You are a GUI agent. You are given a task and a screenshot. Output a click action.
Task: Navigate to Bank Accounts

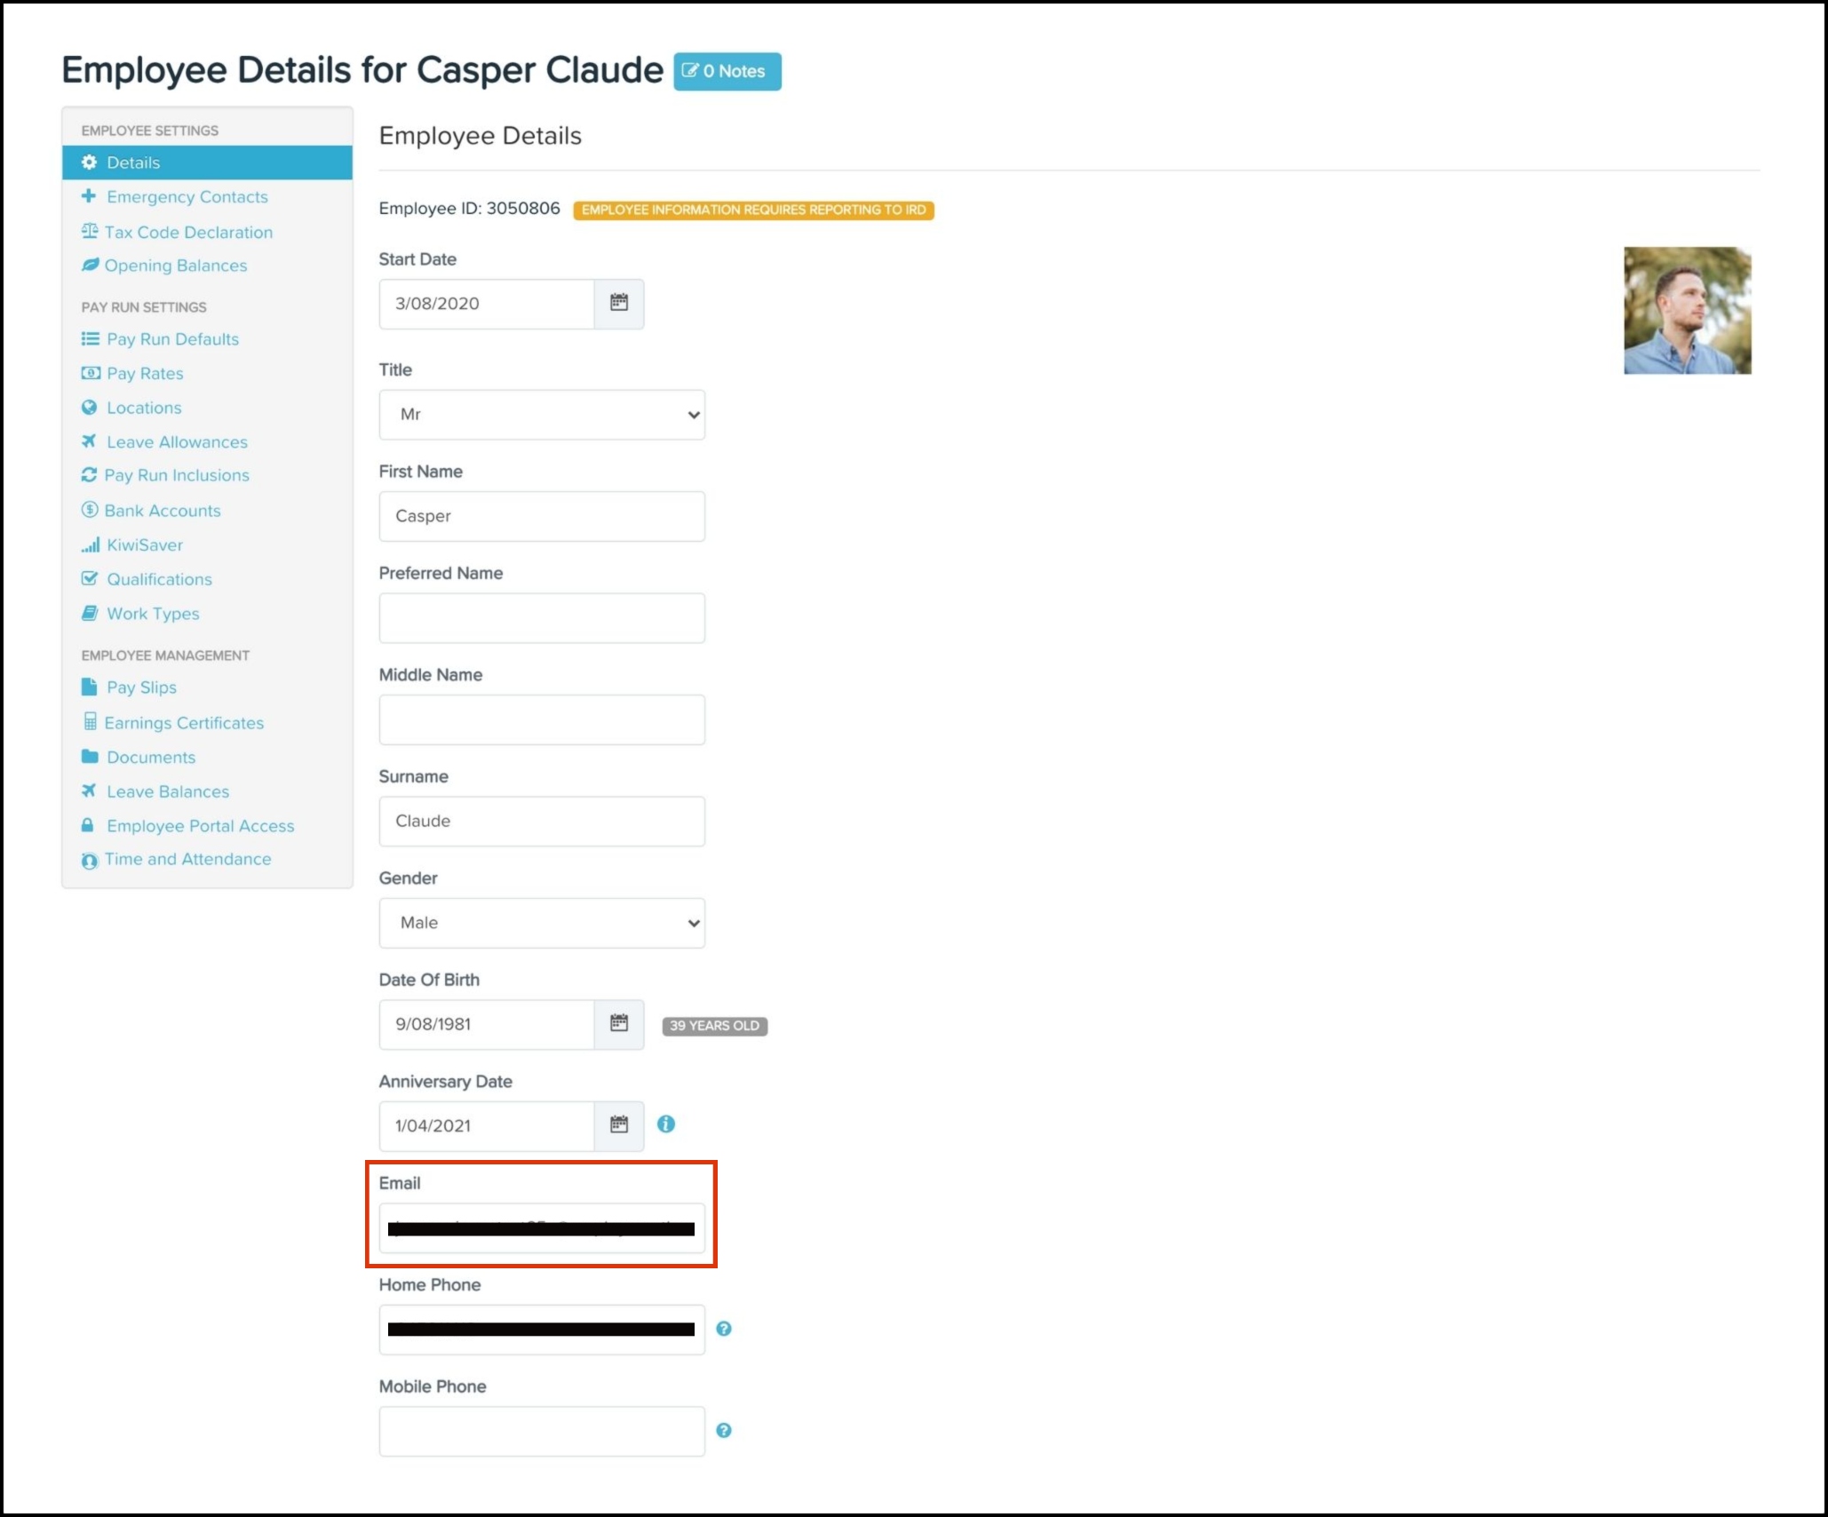(x=162, y=511)
